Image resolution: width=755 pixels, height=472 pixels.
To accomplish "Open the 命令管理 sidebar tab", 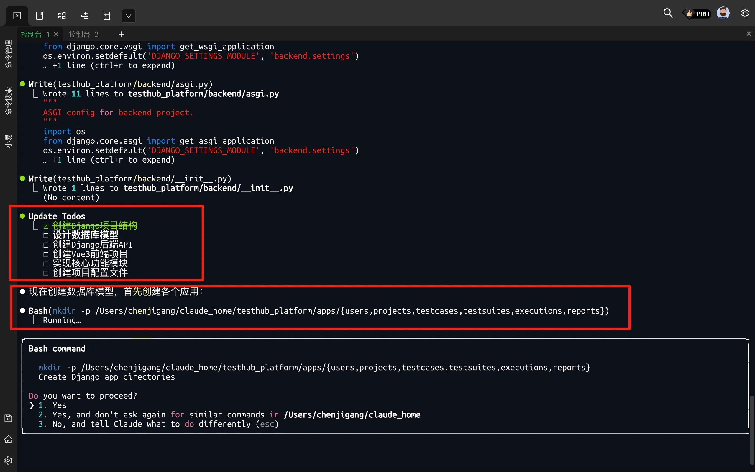I will point(9,54).
